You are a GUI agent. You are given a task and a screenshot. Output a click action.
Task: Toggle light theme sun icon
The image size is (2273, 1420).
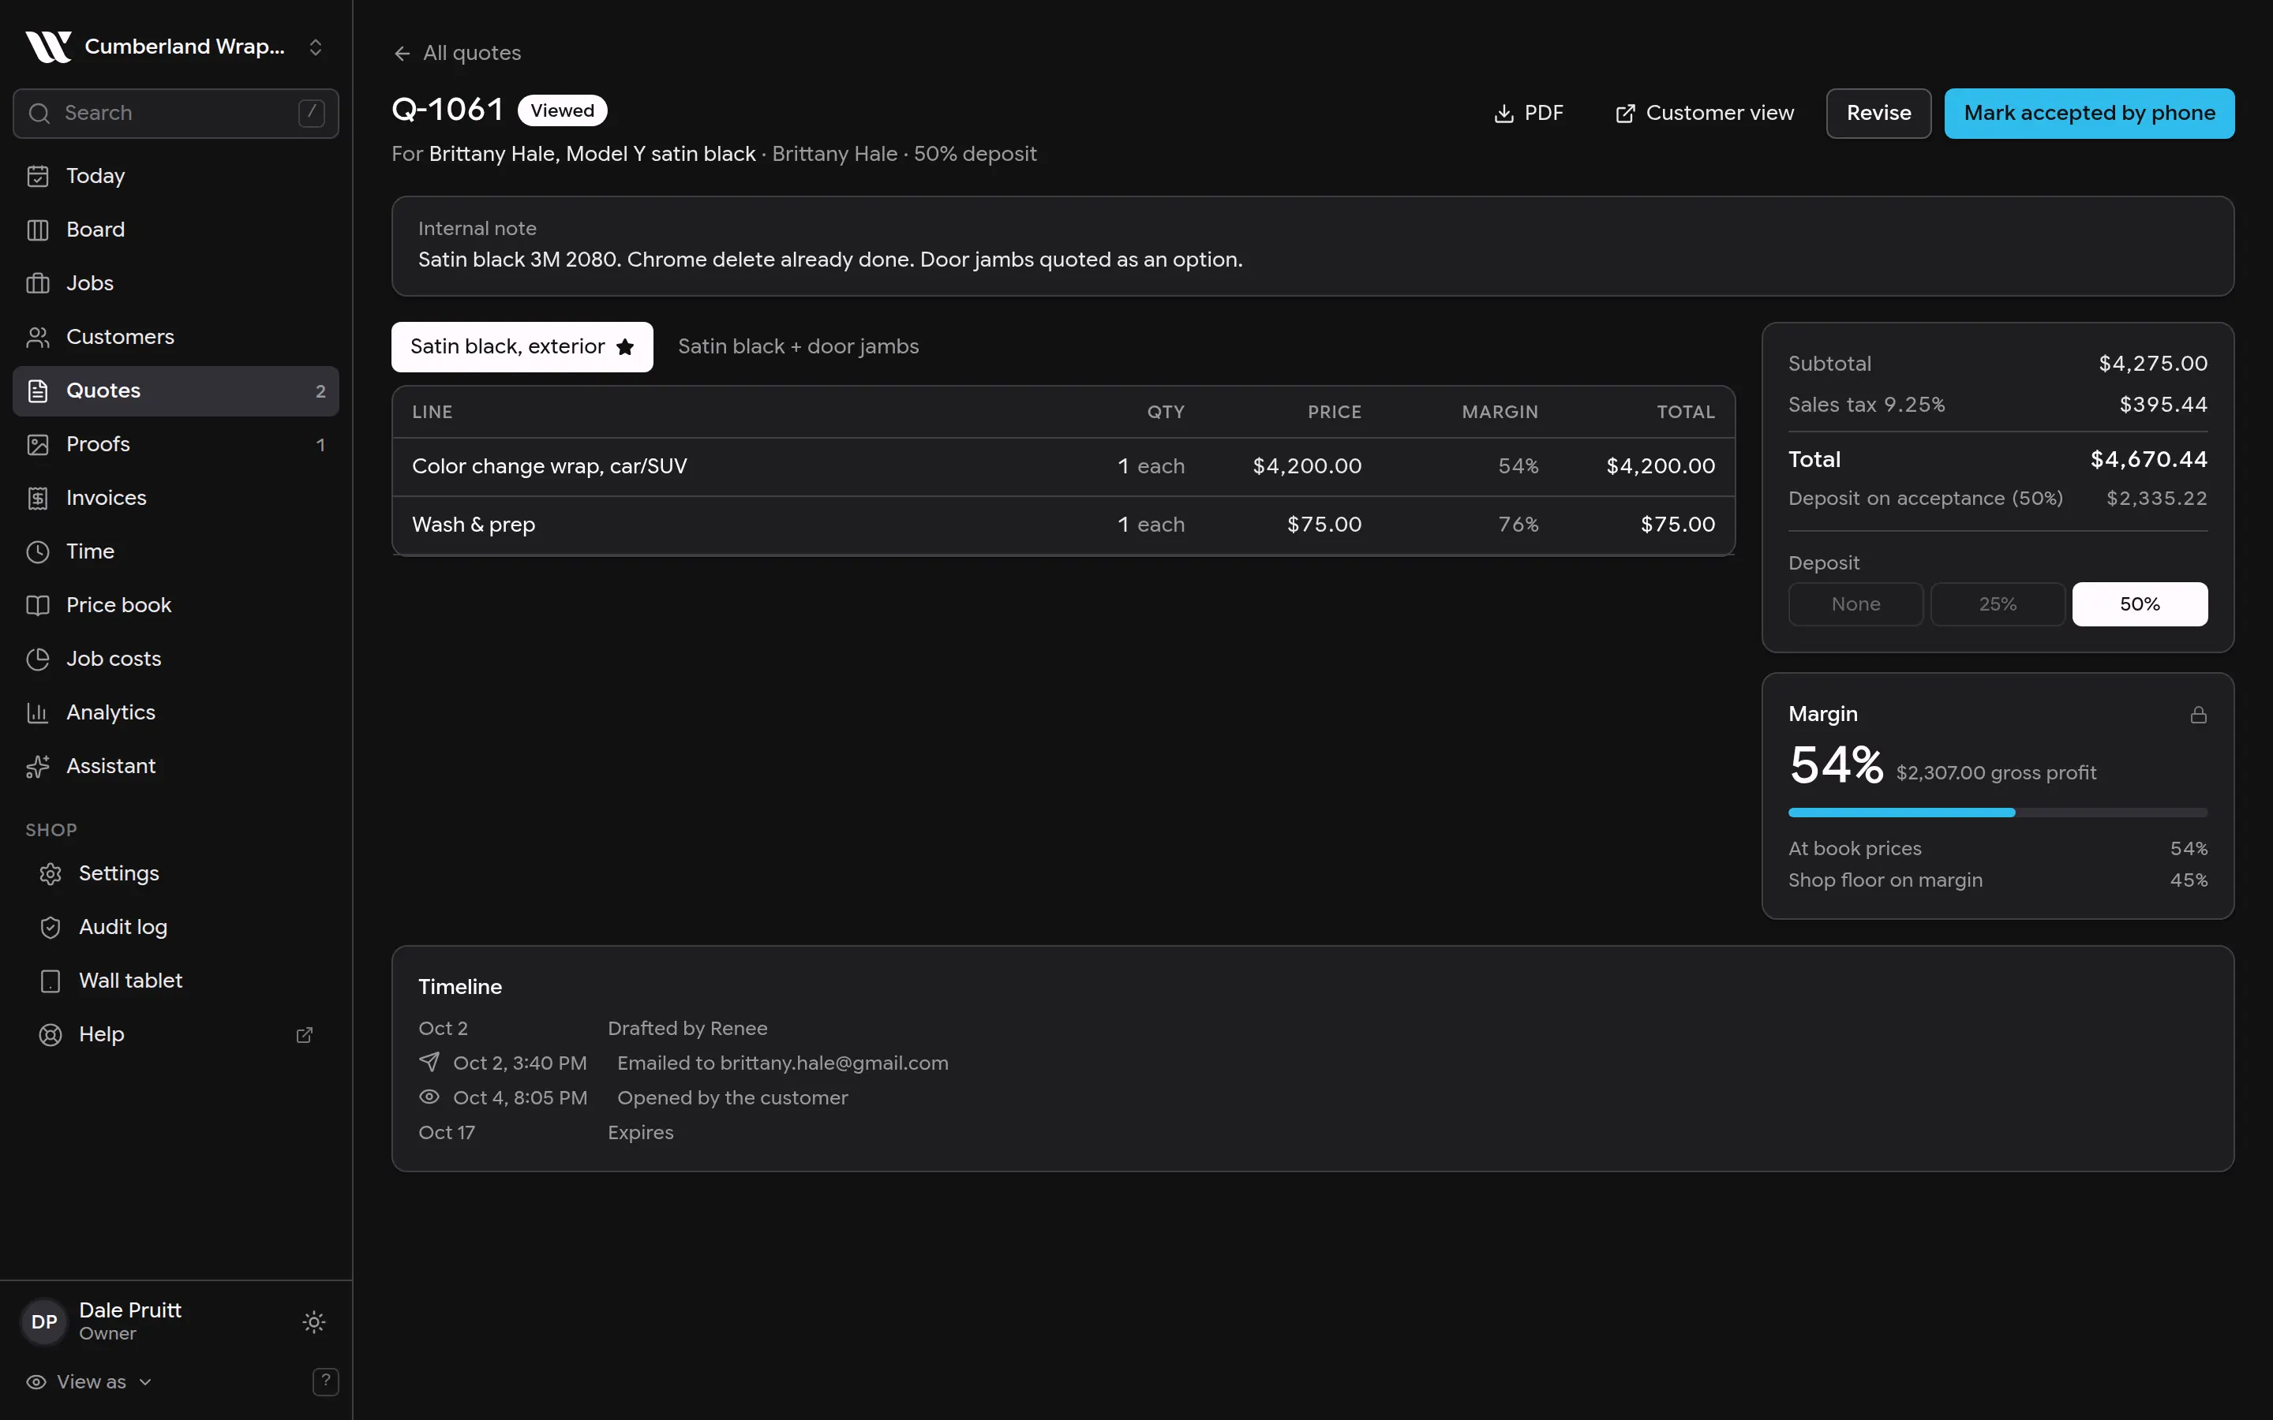pyautogui.click(x=313, y=1322)
